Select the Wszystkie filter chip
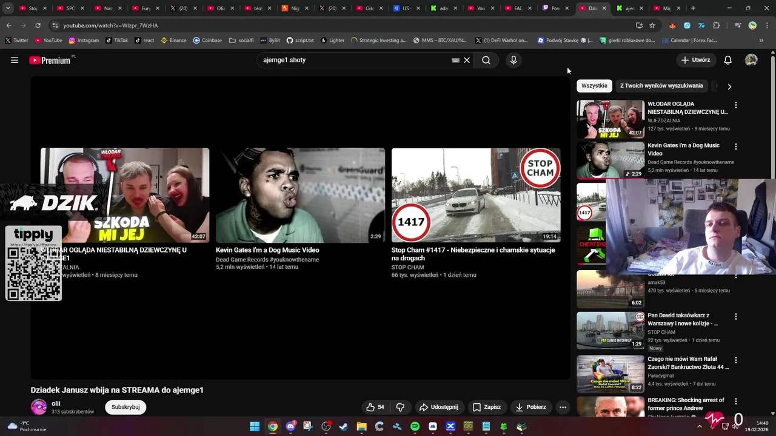776x436 pixels. coord(594,86)
